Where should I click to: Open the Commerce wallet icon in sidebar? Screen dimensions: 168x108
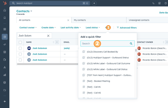pos(5,60)
